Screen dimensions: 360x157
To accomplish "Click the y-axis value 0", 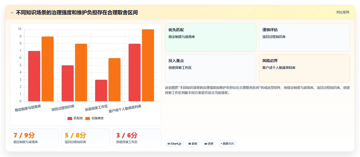I will 20,101.
